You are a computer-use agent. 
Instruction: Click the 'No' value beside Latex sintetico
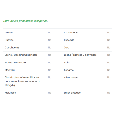click(x=109, y=93)
